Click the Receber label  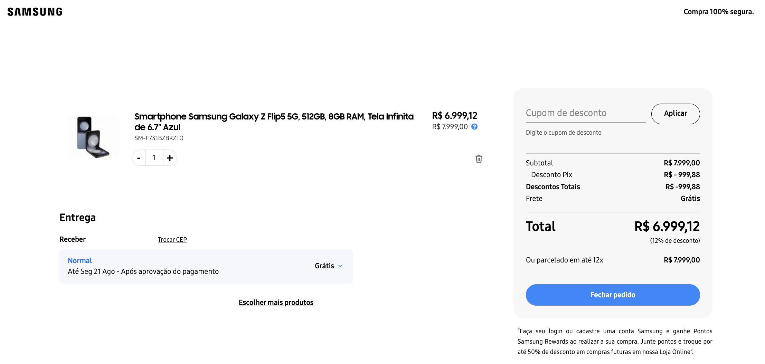click(73, 239)
